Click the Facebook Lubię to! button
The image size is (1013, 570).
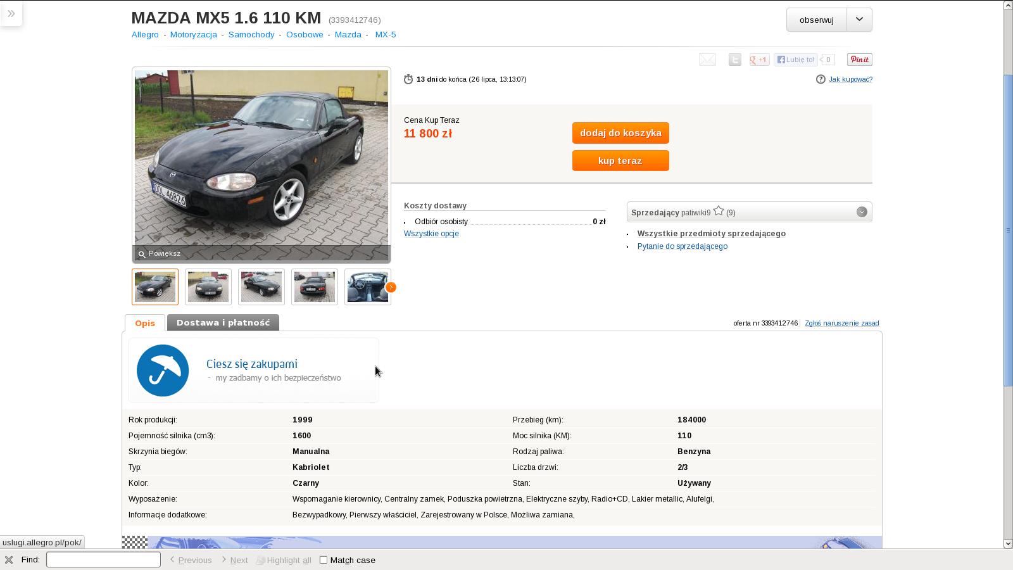[796, 60]
